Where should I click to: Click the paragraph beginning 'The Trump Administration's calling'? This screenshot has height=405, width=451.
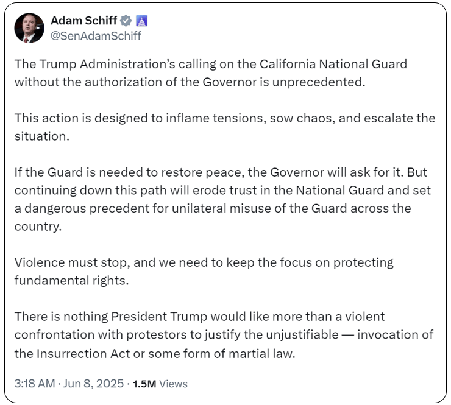click(x=211, y=73)
